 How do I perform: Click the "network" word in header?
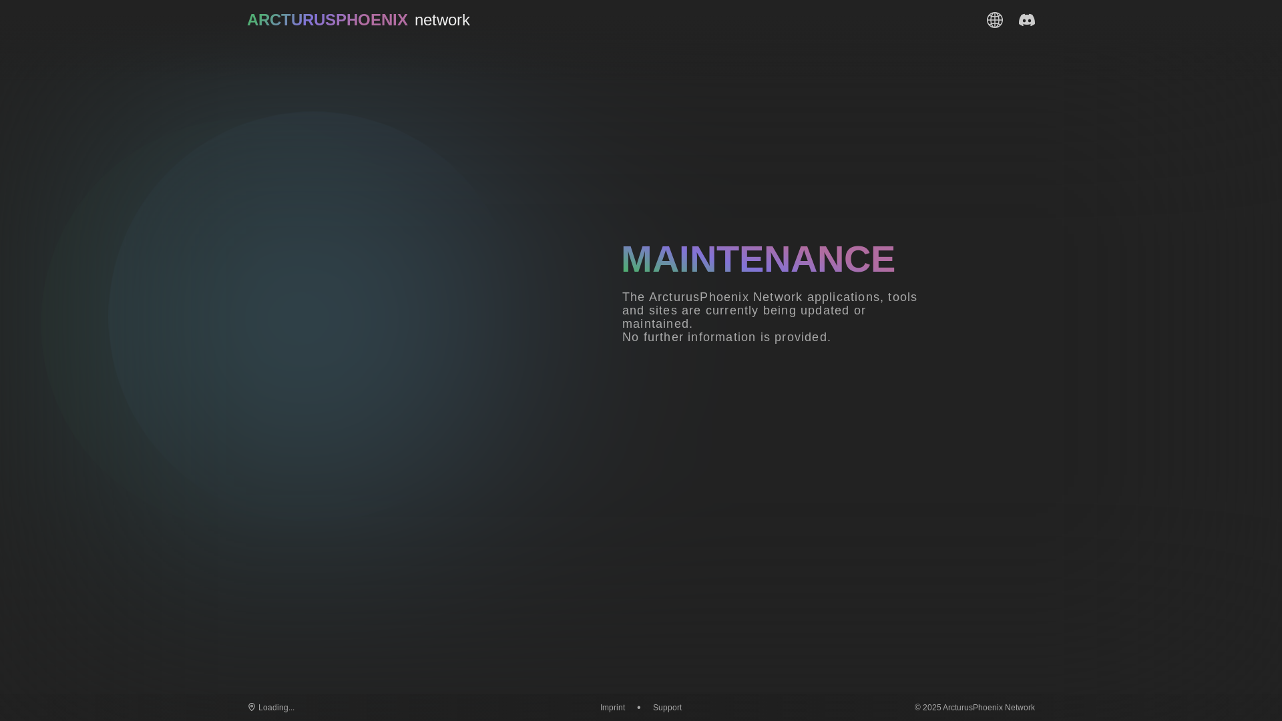point(442,20)
